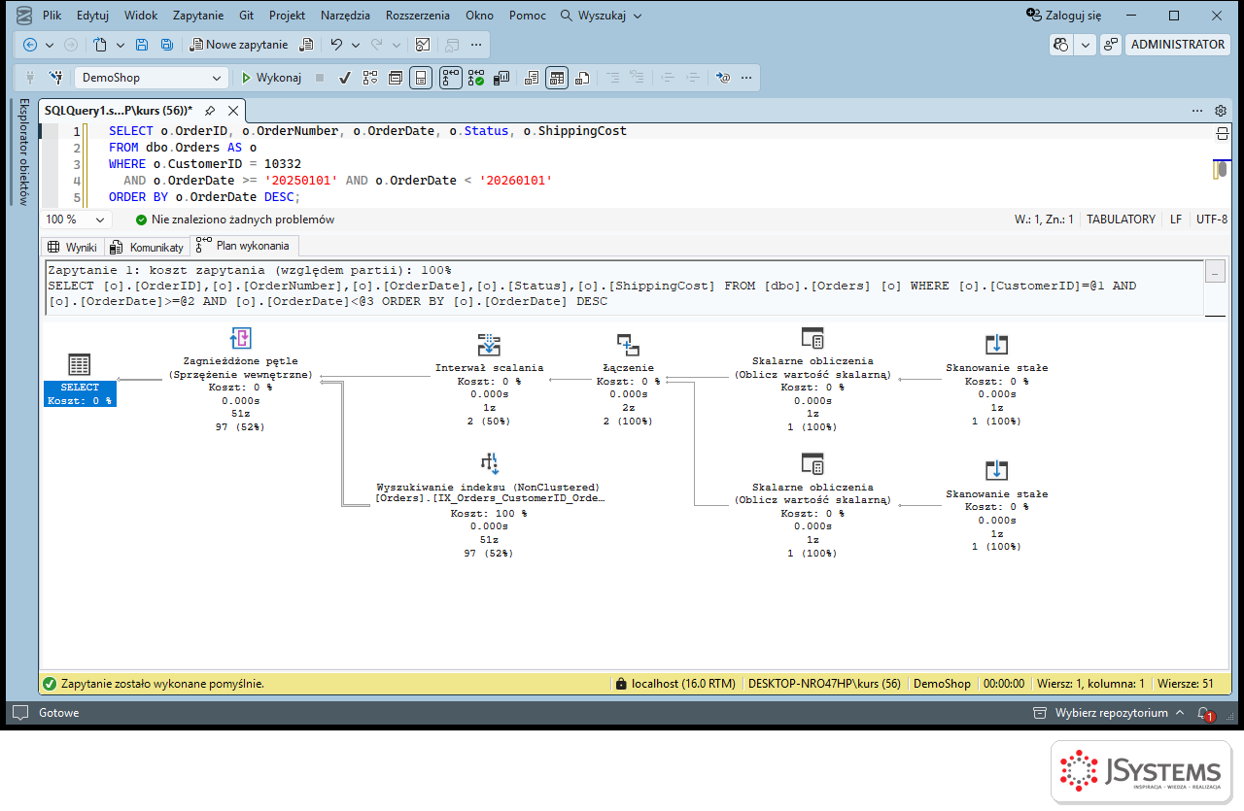This screenshot has height=811, width=1244.
Task: Parse the query with the checkmark icon
Action: tap(344, 78)
